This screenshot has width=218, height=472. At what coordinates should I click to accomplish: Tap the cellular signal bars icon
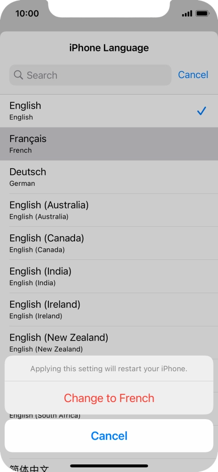(x=187, y=14)
